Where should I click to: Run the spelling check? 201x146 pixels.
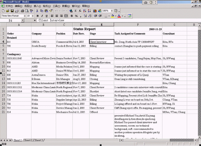[x=32, y=11]
